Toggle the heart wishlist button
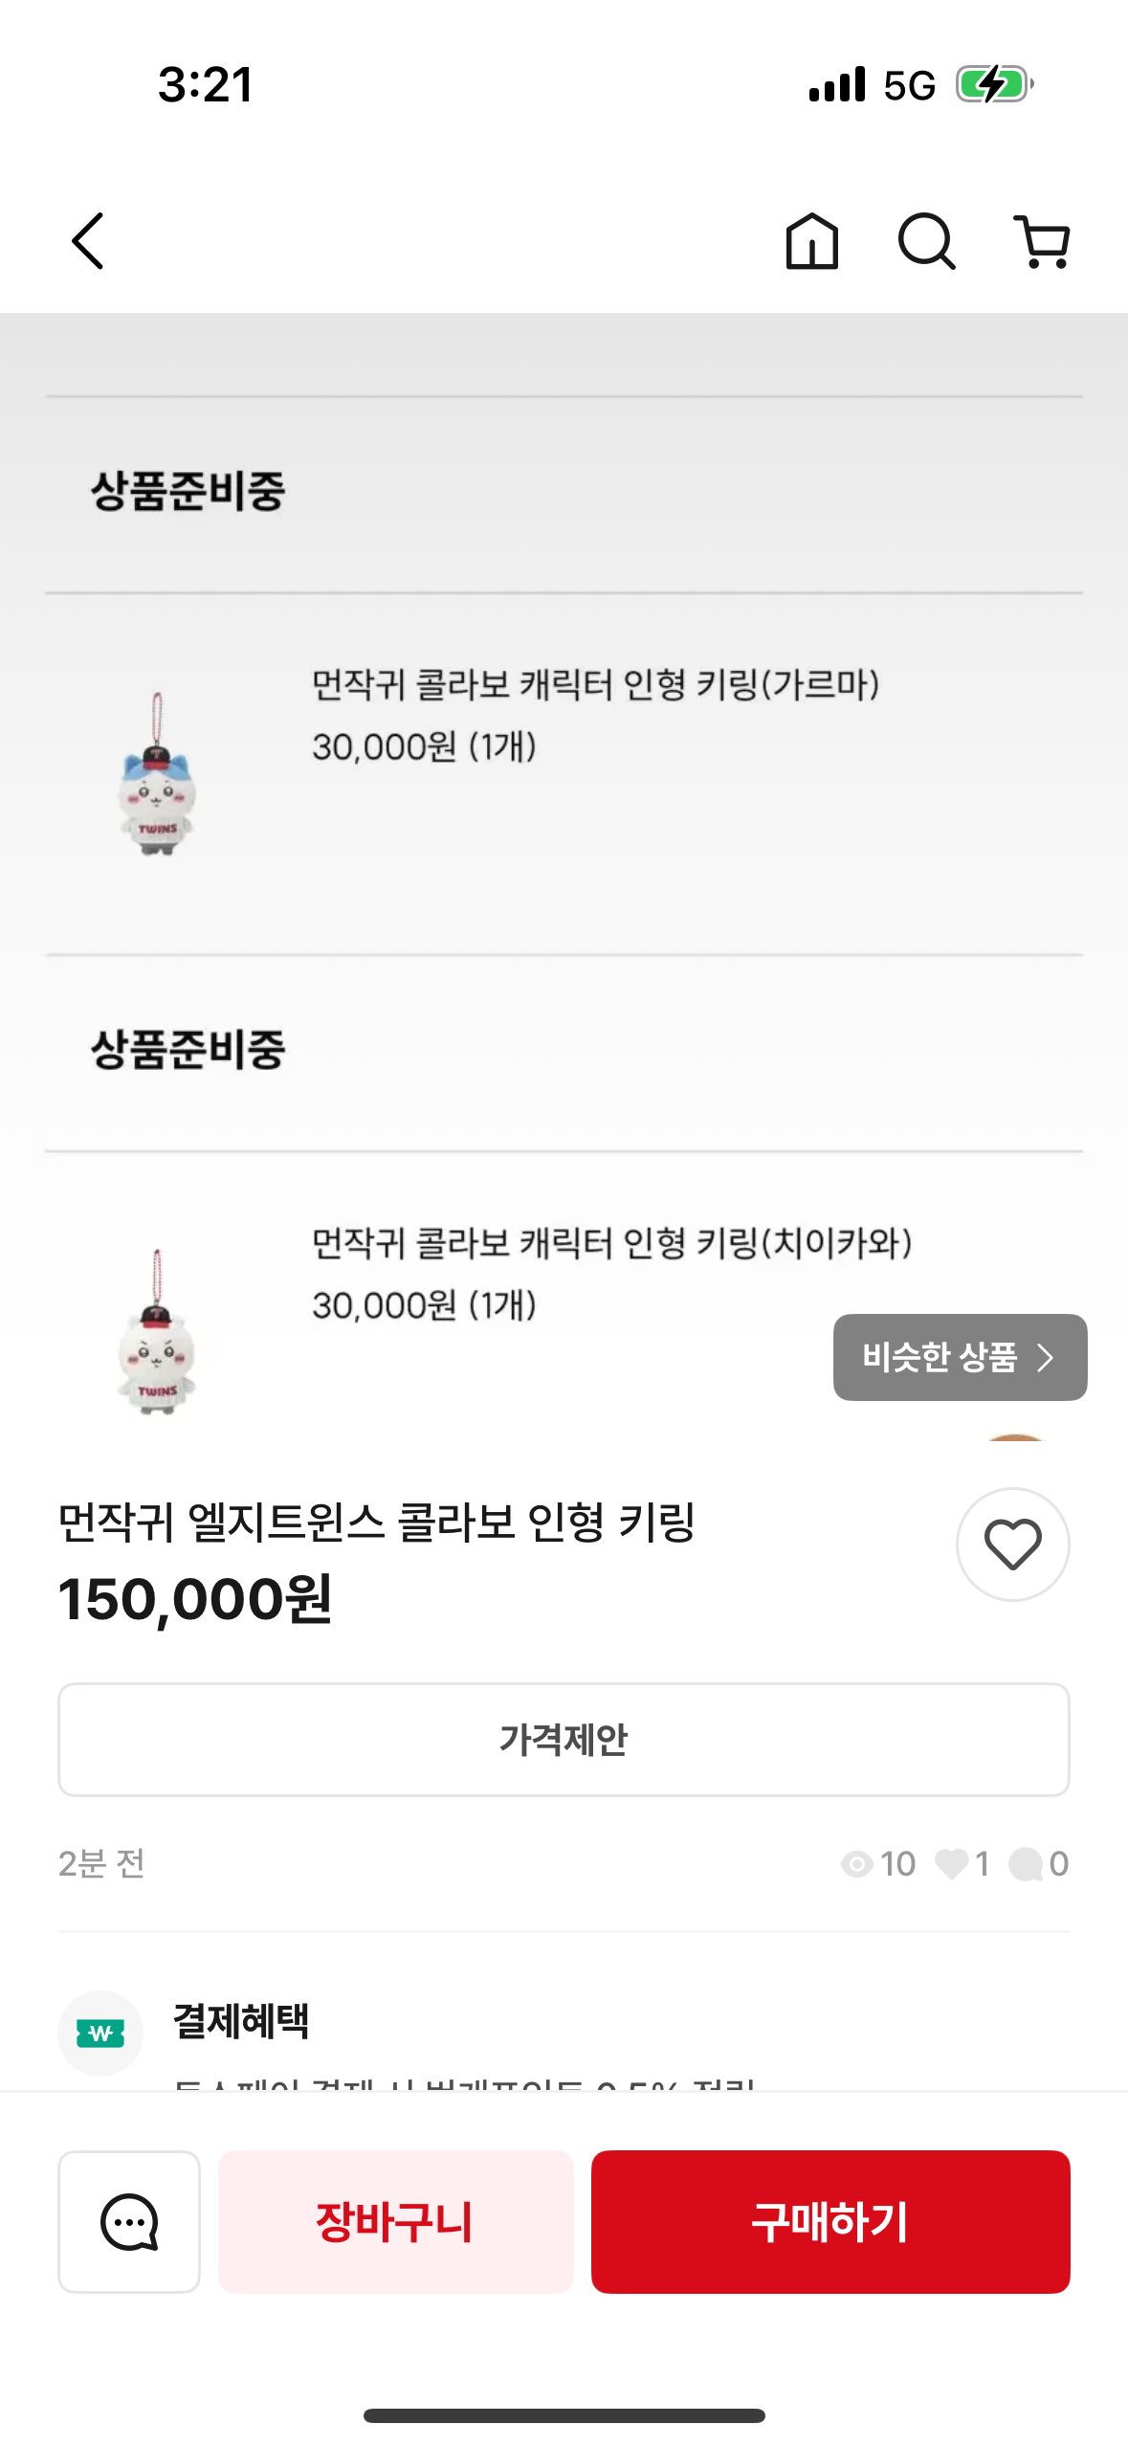This screenshot has height=2446, width=1128. point(1012,1544)
